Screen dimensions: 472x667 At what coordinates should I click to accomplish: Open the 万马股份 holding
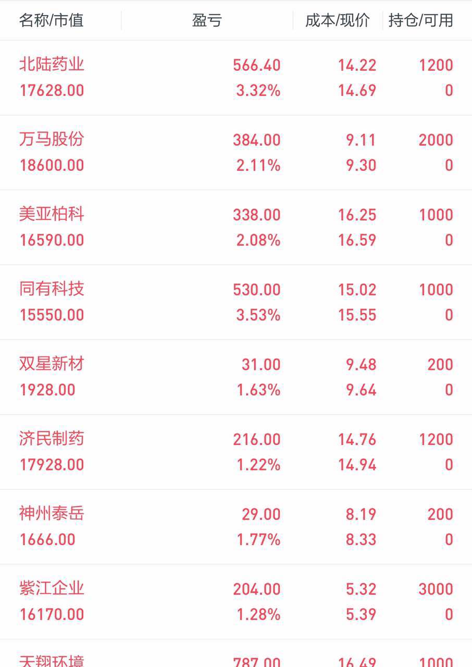236,153
